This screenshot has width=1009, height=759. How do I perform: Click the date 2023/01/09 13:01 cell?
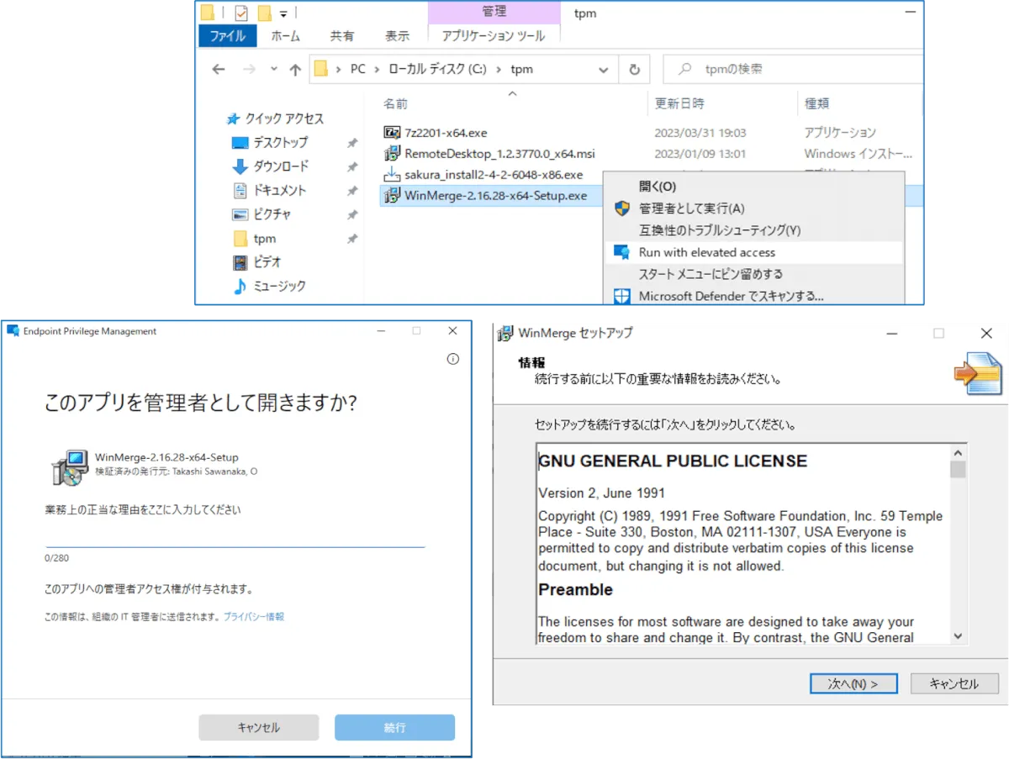[700, 154]
